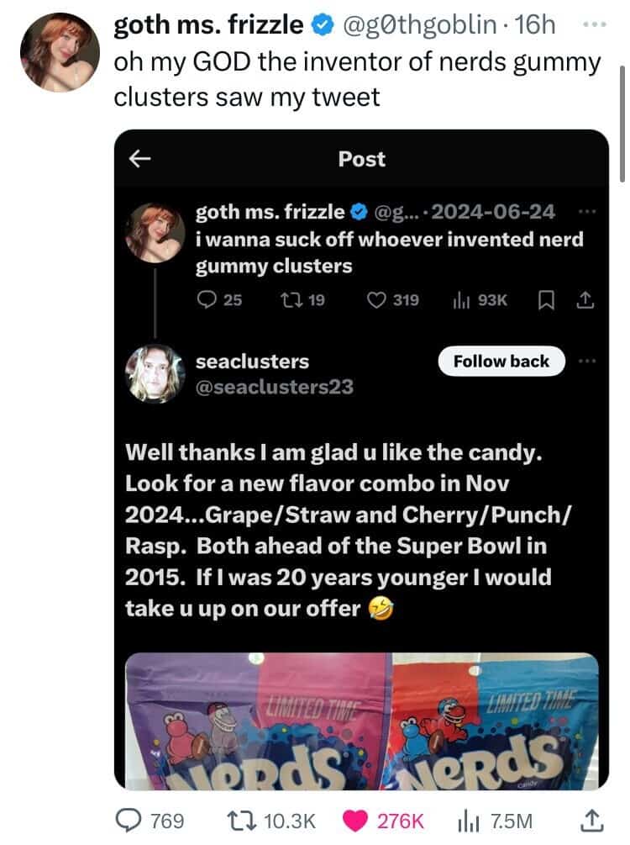
Task: View the 93K views stat icon
Action: [x=461, y=300]
